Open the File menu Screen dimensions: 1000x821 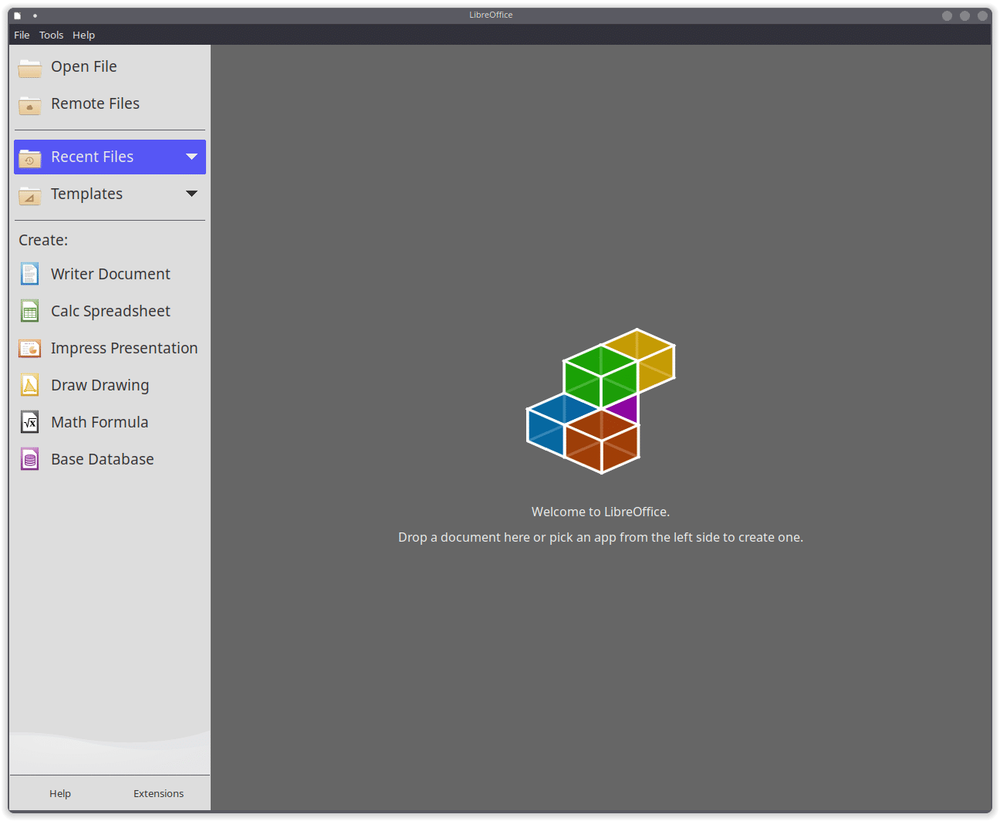pyautogui.click(x=22, y=35)
